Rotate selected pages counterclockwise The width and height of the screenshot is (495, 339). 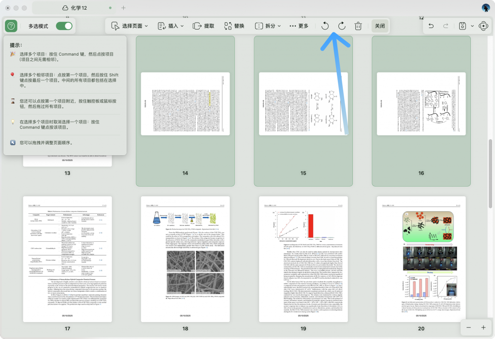click(325, 26)
